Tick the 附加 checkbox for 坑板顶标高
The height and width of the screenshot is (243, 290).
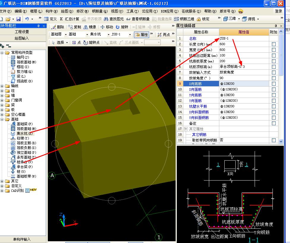point(274,67)
